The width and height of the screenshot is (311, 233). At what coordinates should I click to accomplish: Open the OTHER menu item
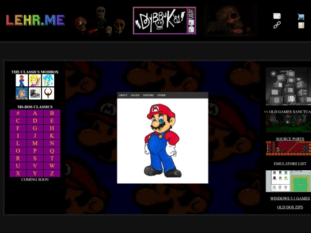point(161,96)
